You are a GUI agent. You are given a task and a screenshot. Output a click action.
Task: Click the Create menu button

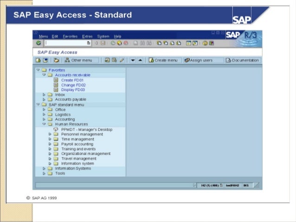point(165,60)
